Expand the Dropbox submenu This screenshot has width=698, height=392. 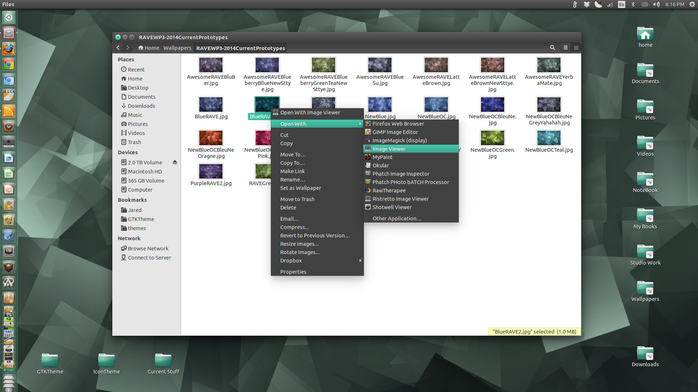(317, 261)
